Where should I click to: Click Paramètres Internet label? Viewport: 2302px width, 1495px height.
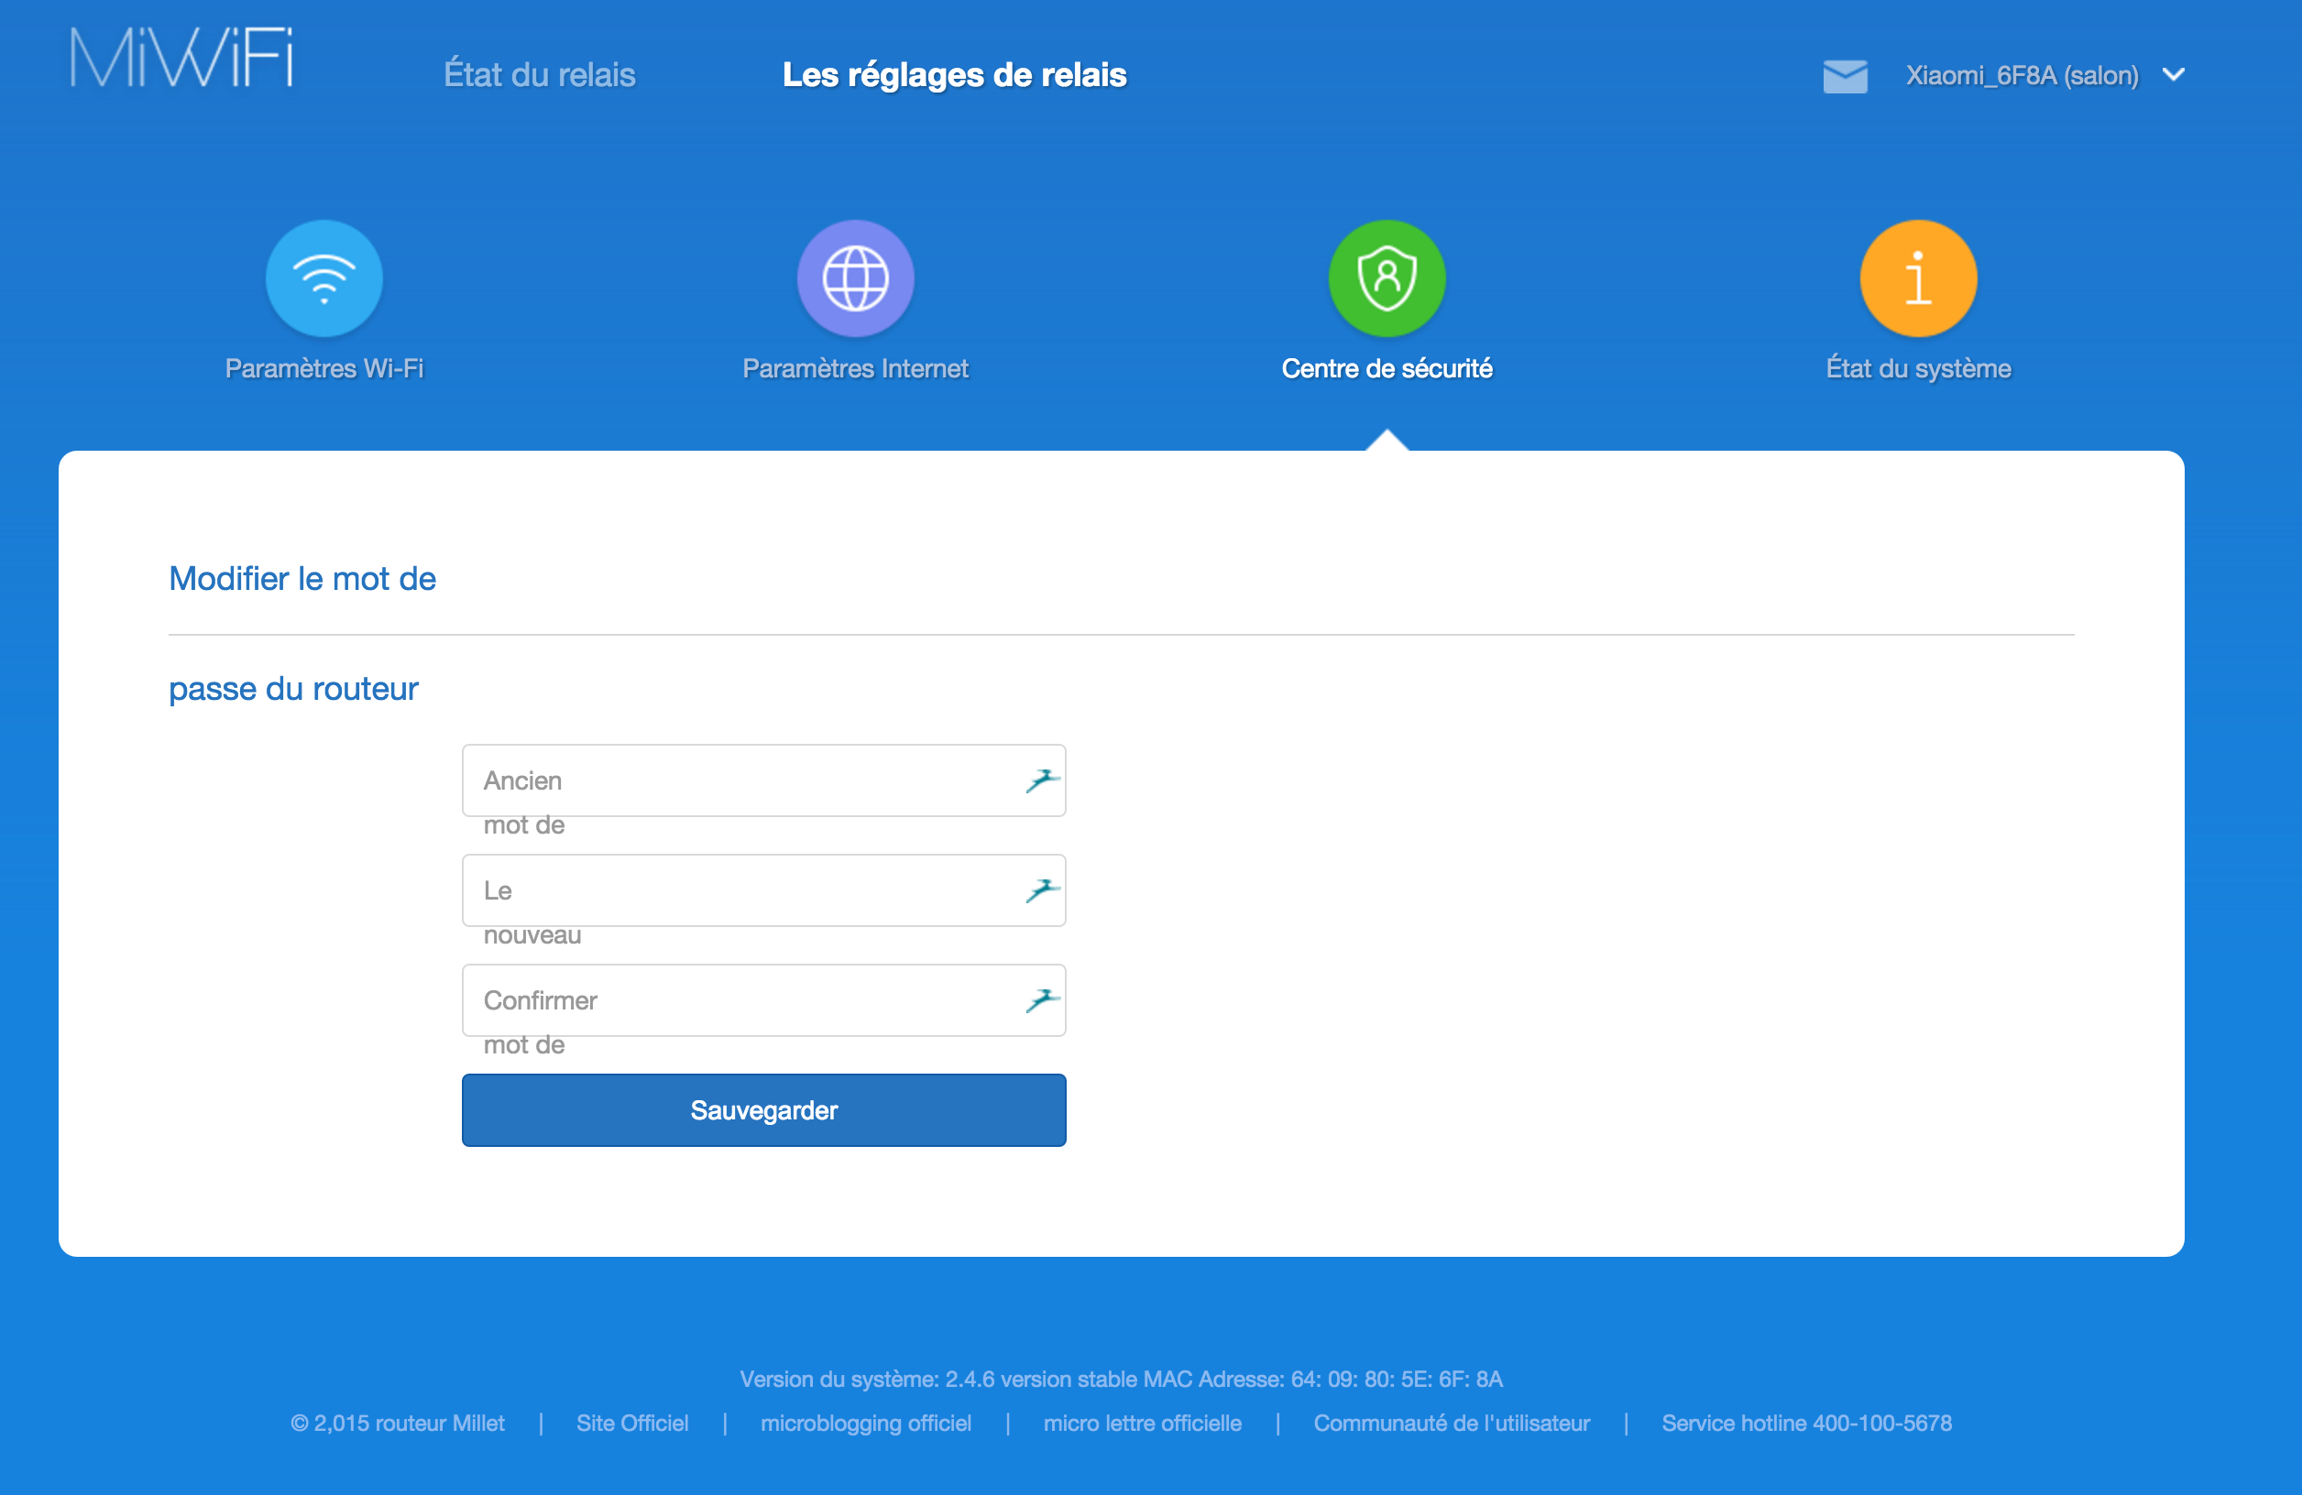click(855, 368)
